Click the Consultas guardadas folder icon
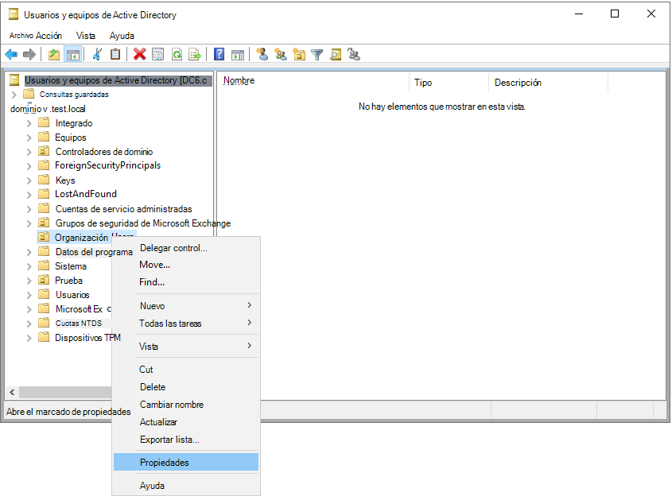Screen dimensions: 672x500 pos(29,94)
